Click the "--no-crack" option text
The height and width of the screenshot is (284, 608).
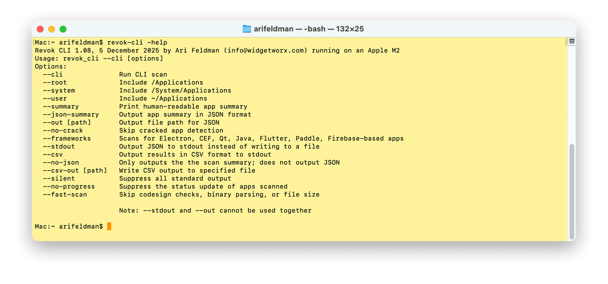63,130
